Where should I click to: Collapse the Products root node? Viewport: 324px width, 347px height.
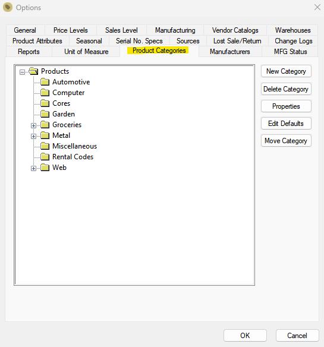click(22, 72)
